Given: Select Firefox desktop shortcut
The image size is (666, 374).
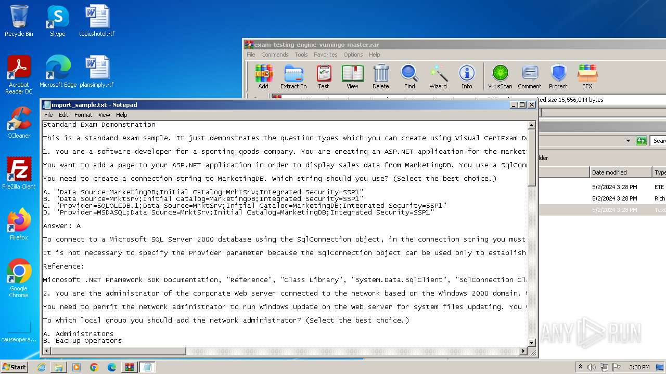Looking at the screenshot, I should (19, 224).
